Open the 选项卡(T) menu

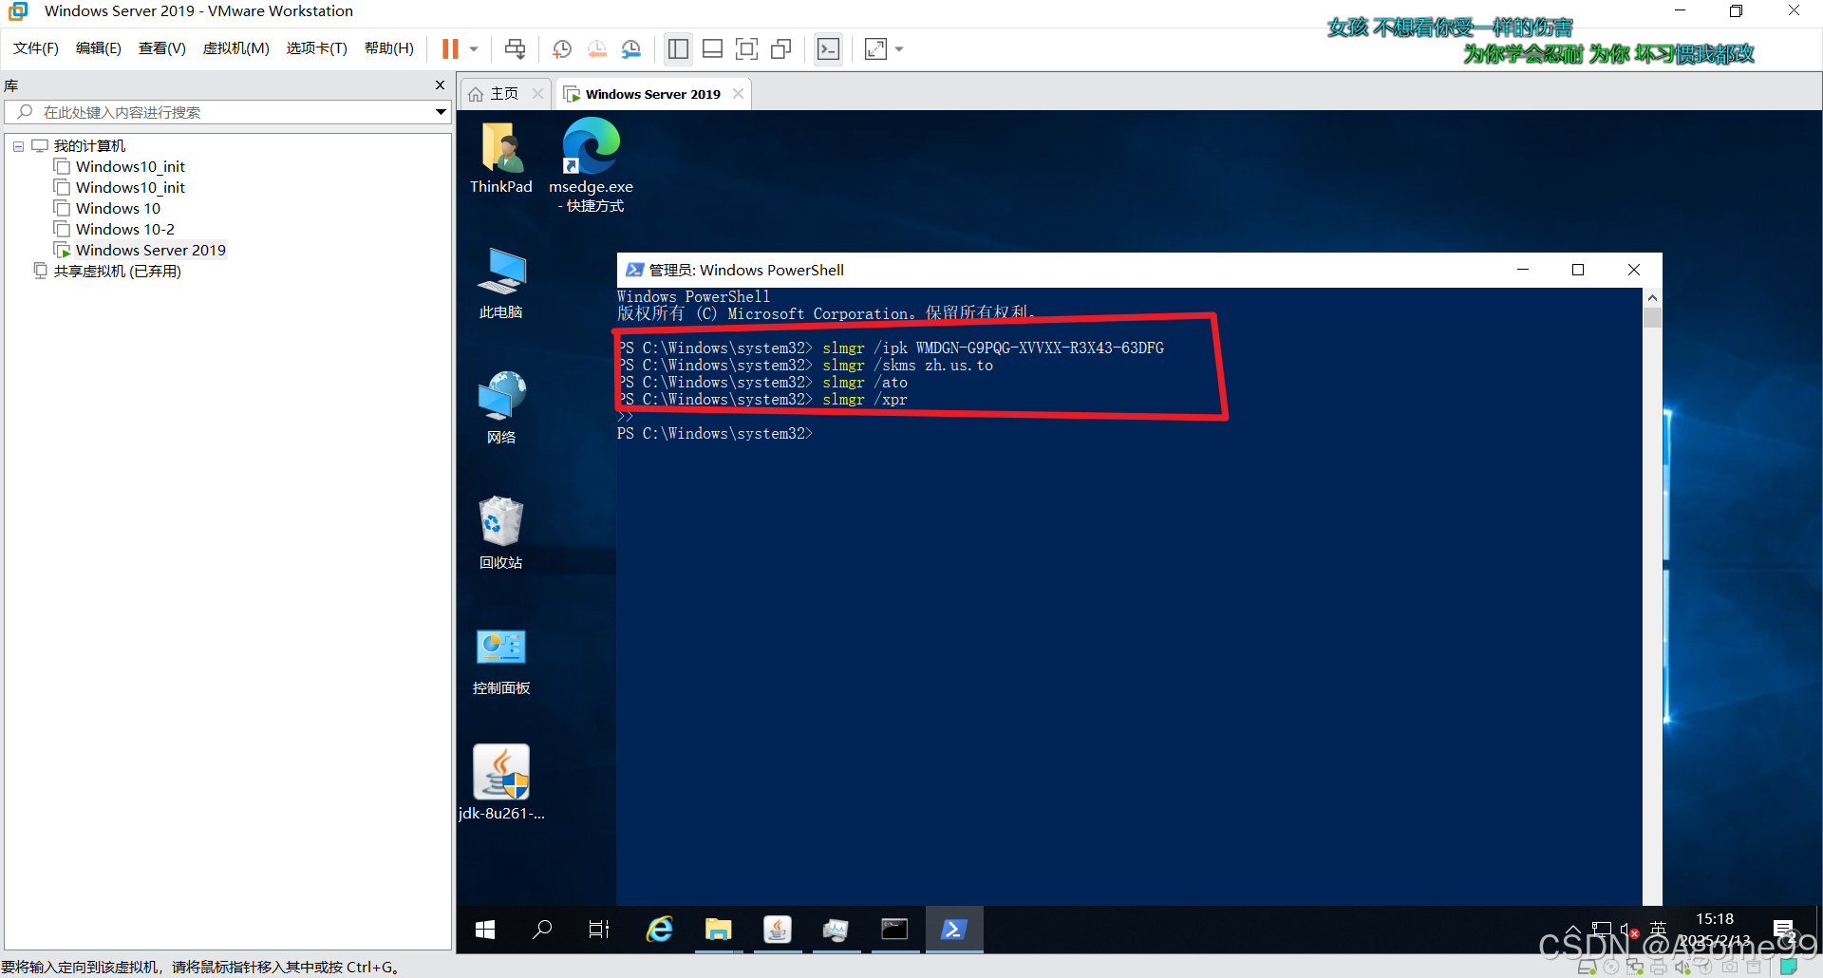[x=317, y=48]
